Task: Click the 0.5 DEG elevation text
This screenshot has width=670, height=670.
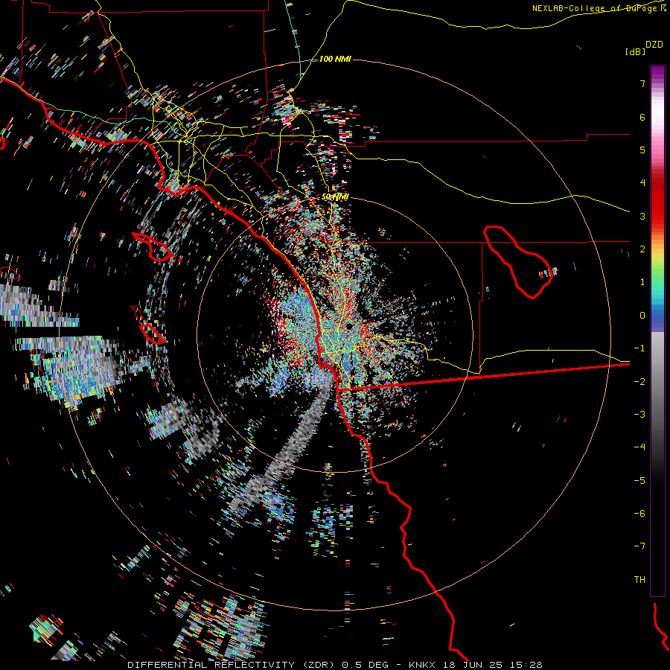Action: 366,665
